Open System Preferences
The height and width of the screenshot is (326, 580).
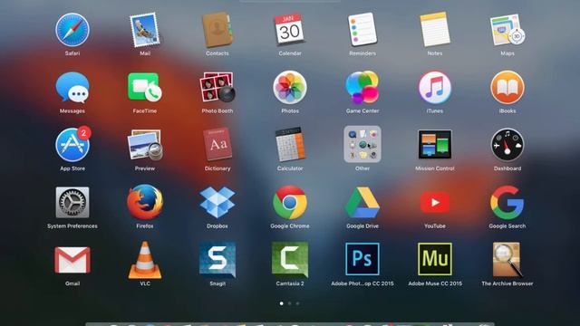point(72,202)
